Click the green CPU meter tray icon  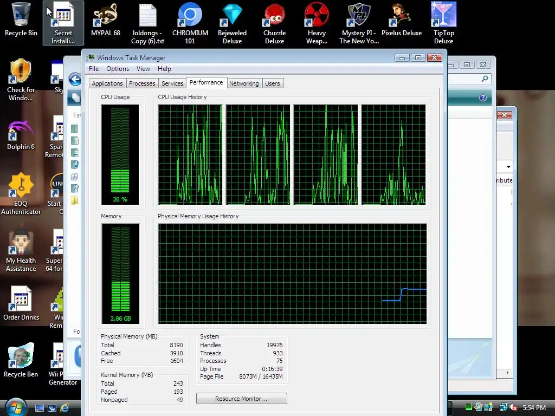pyautogui.click(x=469, y=407)
